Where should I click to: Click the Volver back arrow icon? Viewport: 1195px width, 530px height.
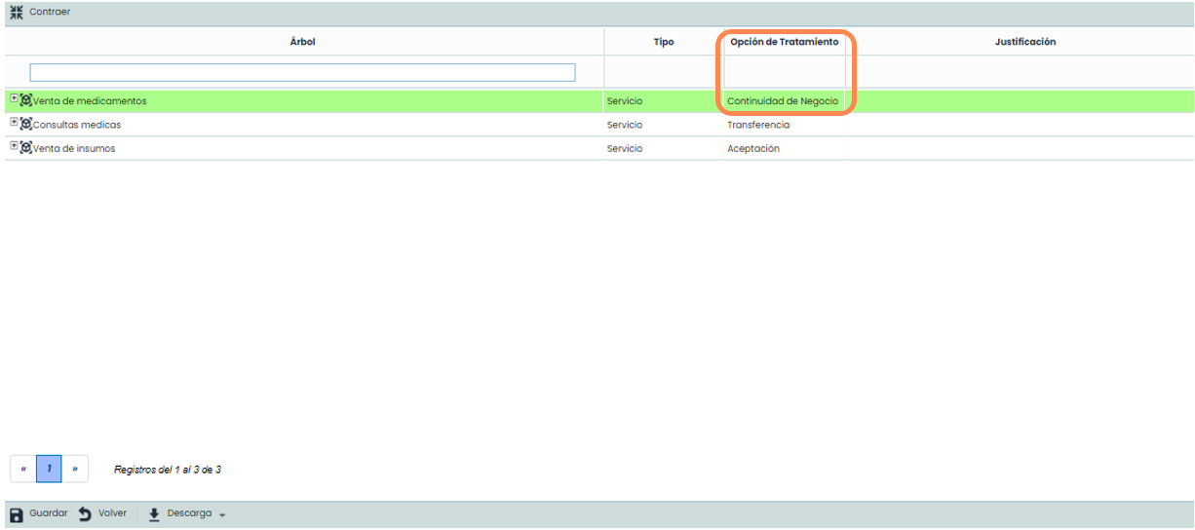coord(85,514)
